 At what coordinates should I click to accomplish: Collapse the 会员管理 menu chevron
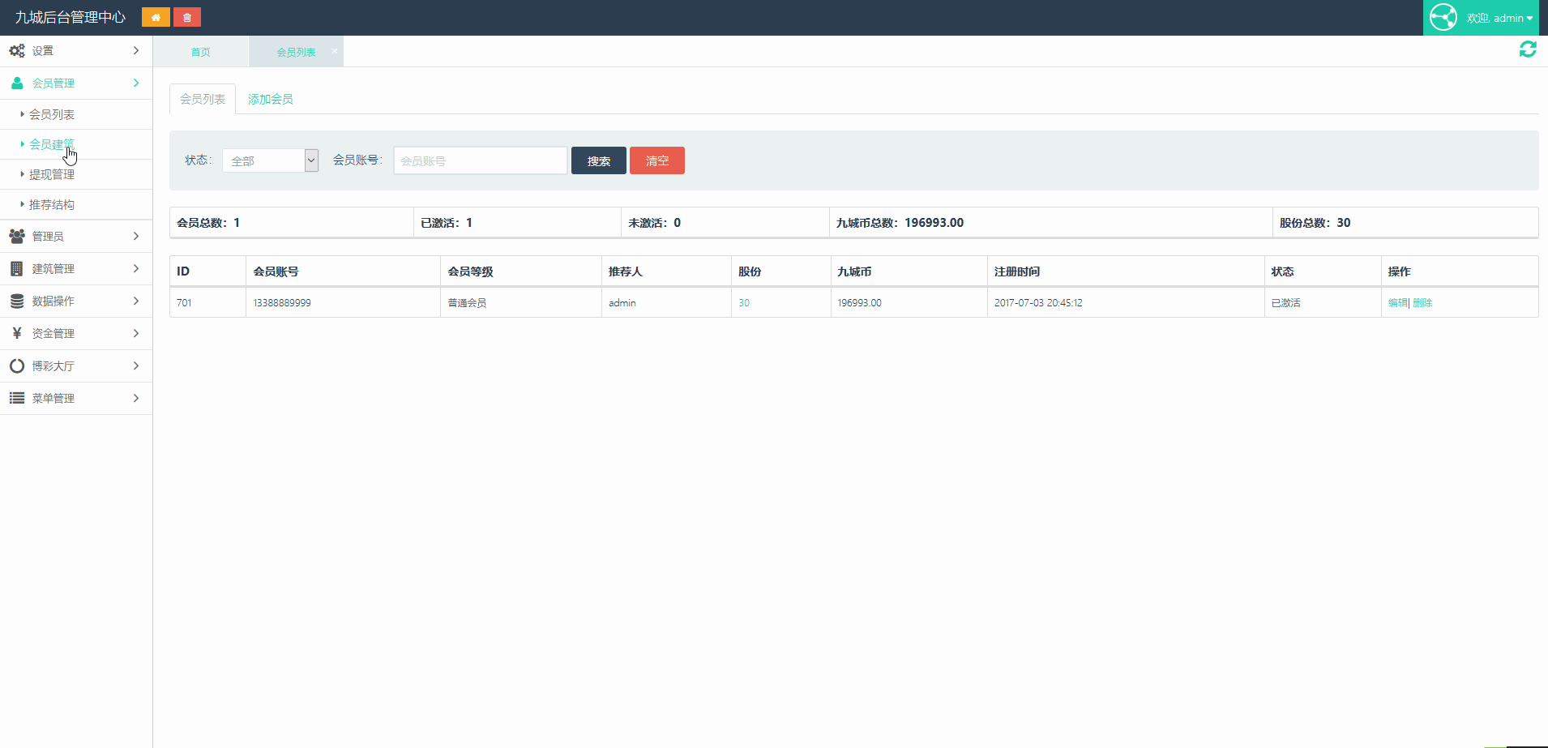pos(136,83)
